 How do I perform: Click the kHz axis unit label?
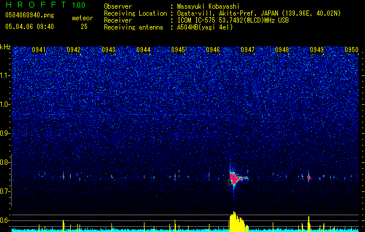[5, 47]
